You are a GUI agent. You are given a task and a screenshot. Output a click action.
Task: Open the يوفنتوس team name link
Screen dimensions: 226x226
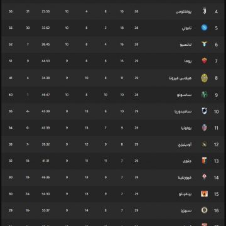tap(184, 11)
